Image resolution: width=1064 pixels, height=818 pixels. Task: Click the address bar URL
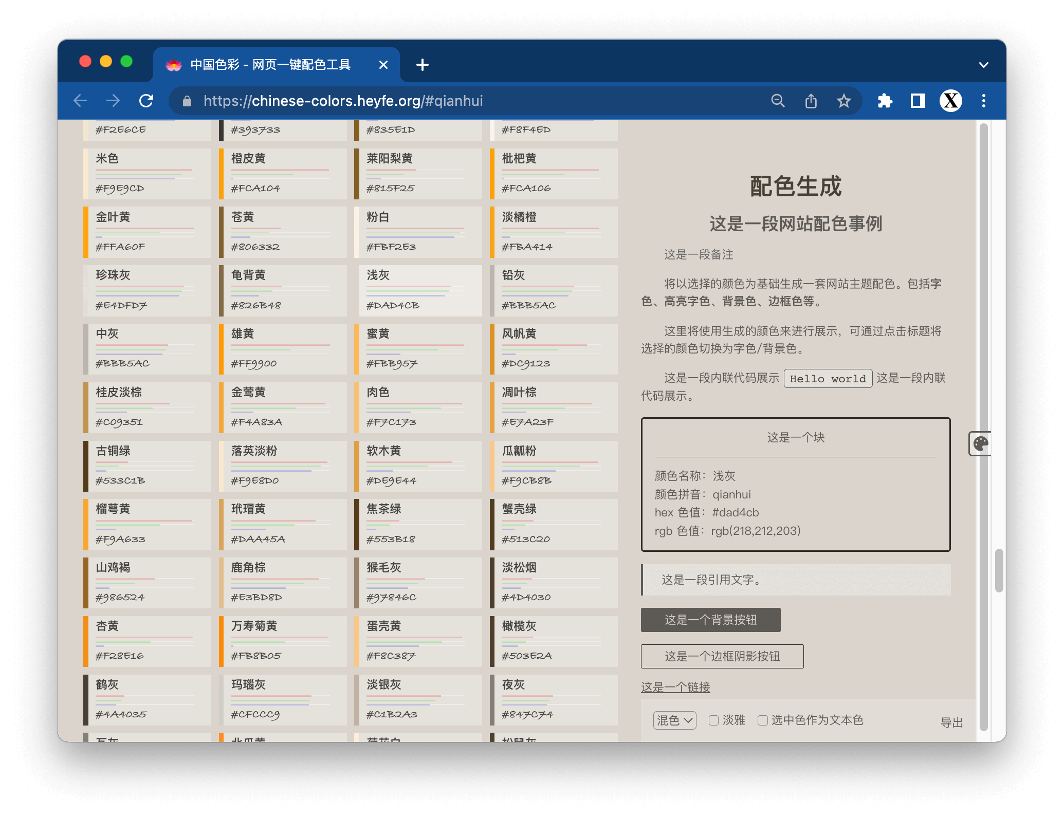tap(343, 101)
